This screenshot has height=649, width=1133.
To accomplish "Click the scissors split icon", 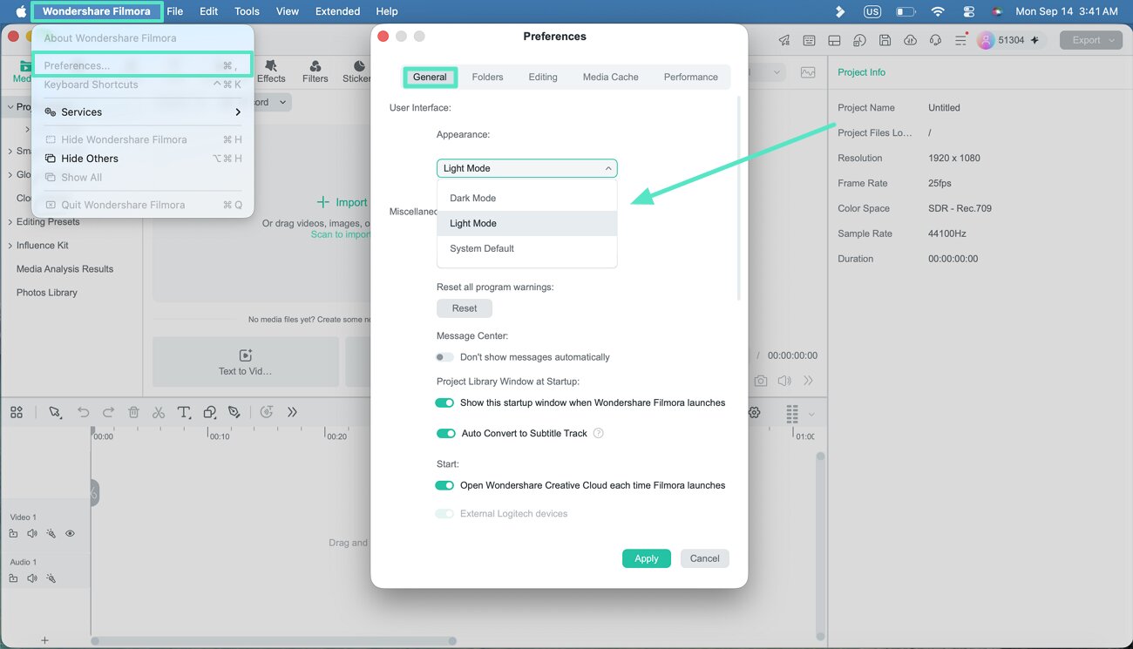I will coord(159,412).
